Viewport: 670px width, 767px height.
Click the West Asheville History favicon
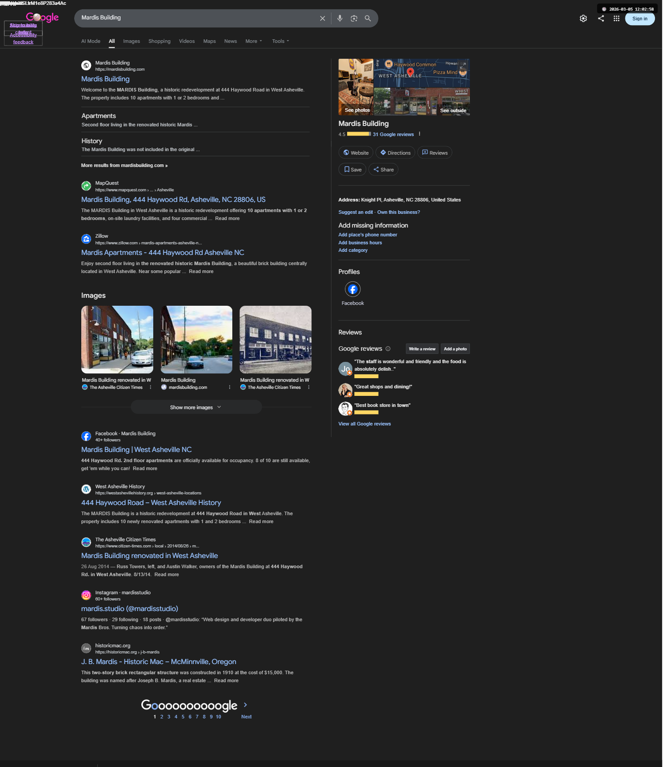click(86, 490)
